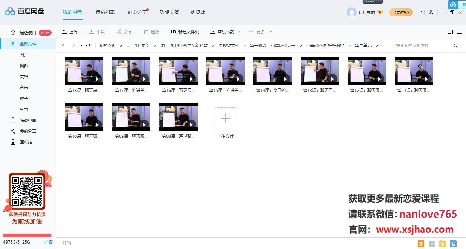Click the blue lock icon in status bar
The height and width of the screenshot is (249, 466).
point(453,244)
